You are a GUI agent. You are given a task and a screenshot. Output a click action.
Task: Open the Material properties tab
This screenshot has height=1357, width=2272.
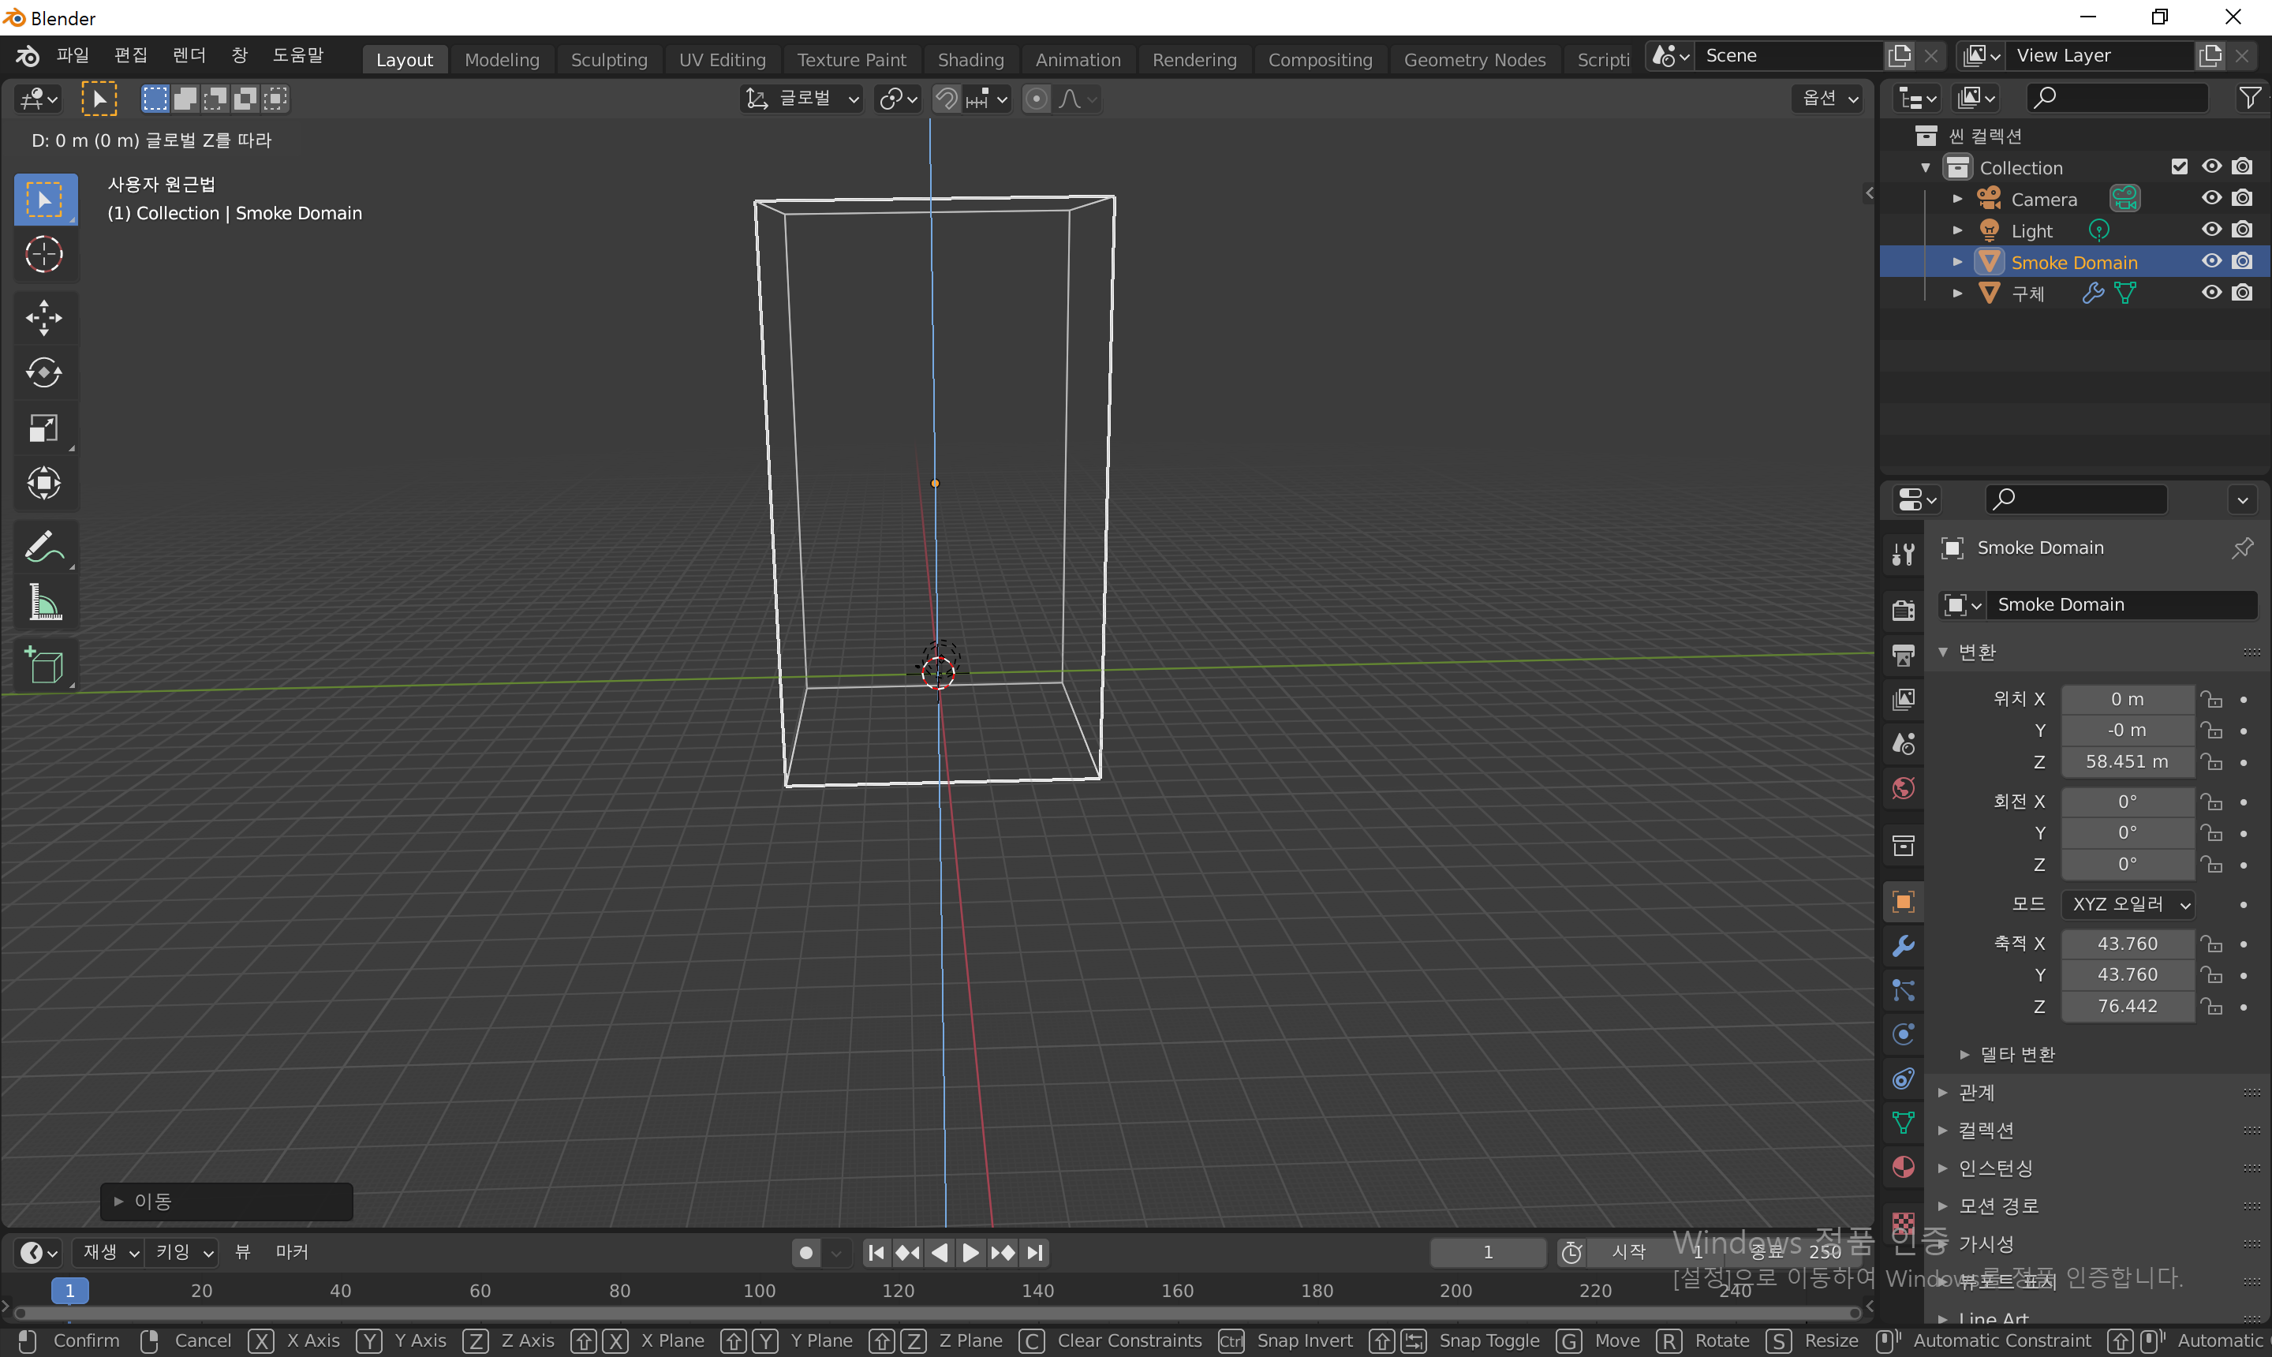pyautogui.click(x=1904, y=1168)
